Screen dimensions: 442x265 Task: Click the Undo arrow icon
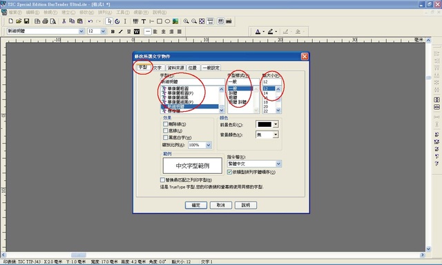[90, 21]
